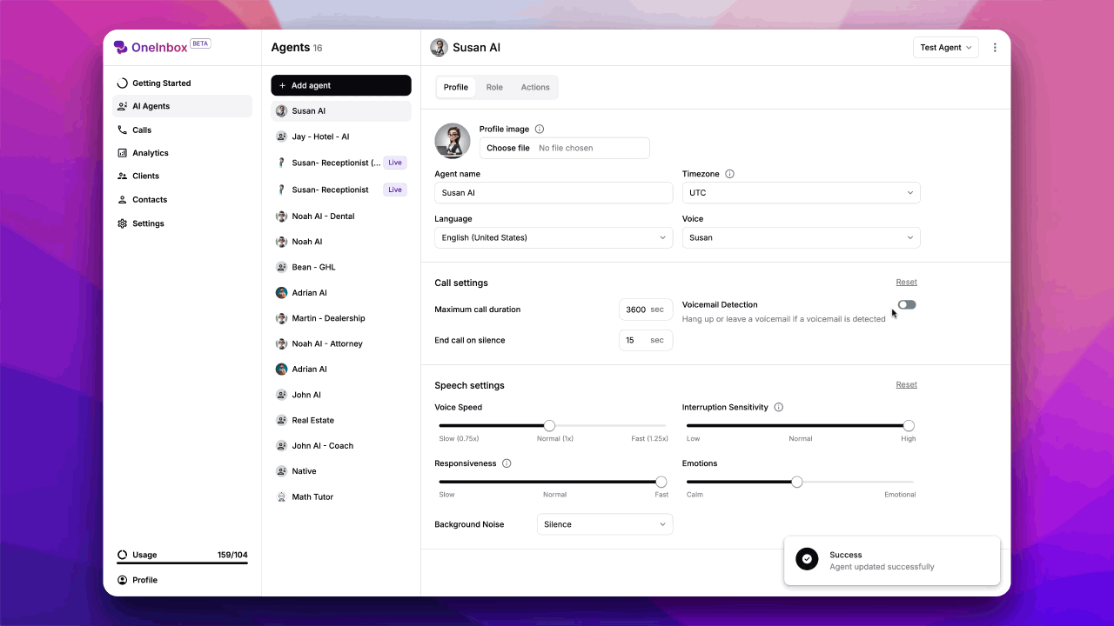Select John AI agent in list
The width and height of the screenshot is (1114, 626).
coord(341,395)
